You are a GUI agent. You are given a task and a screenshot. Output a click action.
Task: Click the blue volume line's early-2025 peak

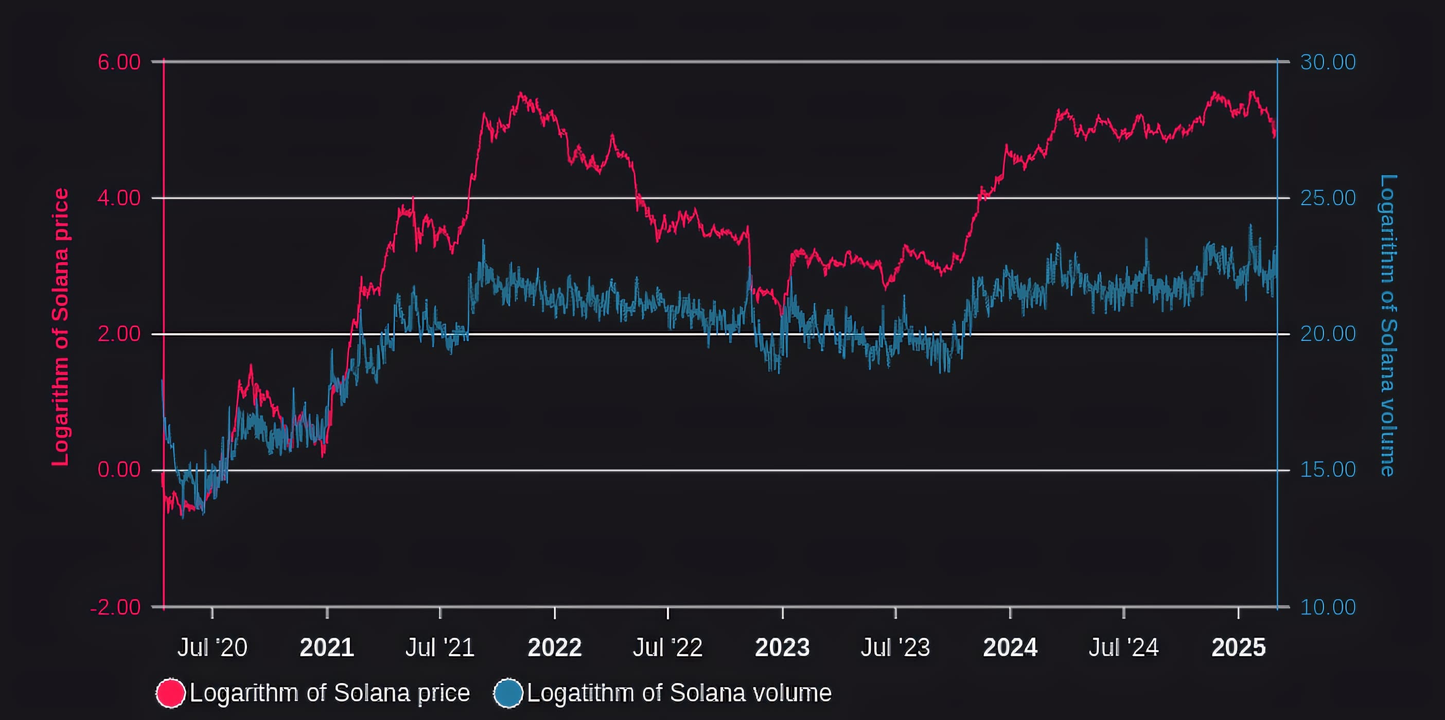pos(1250,226)
